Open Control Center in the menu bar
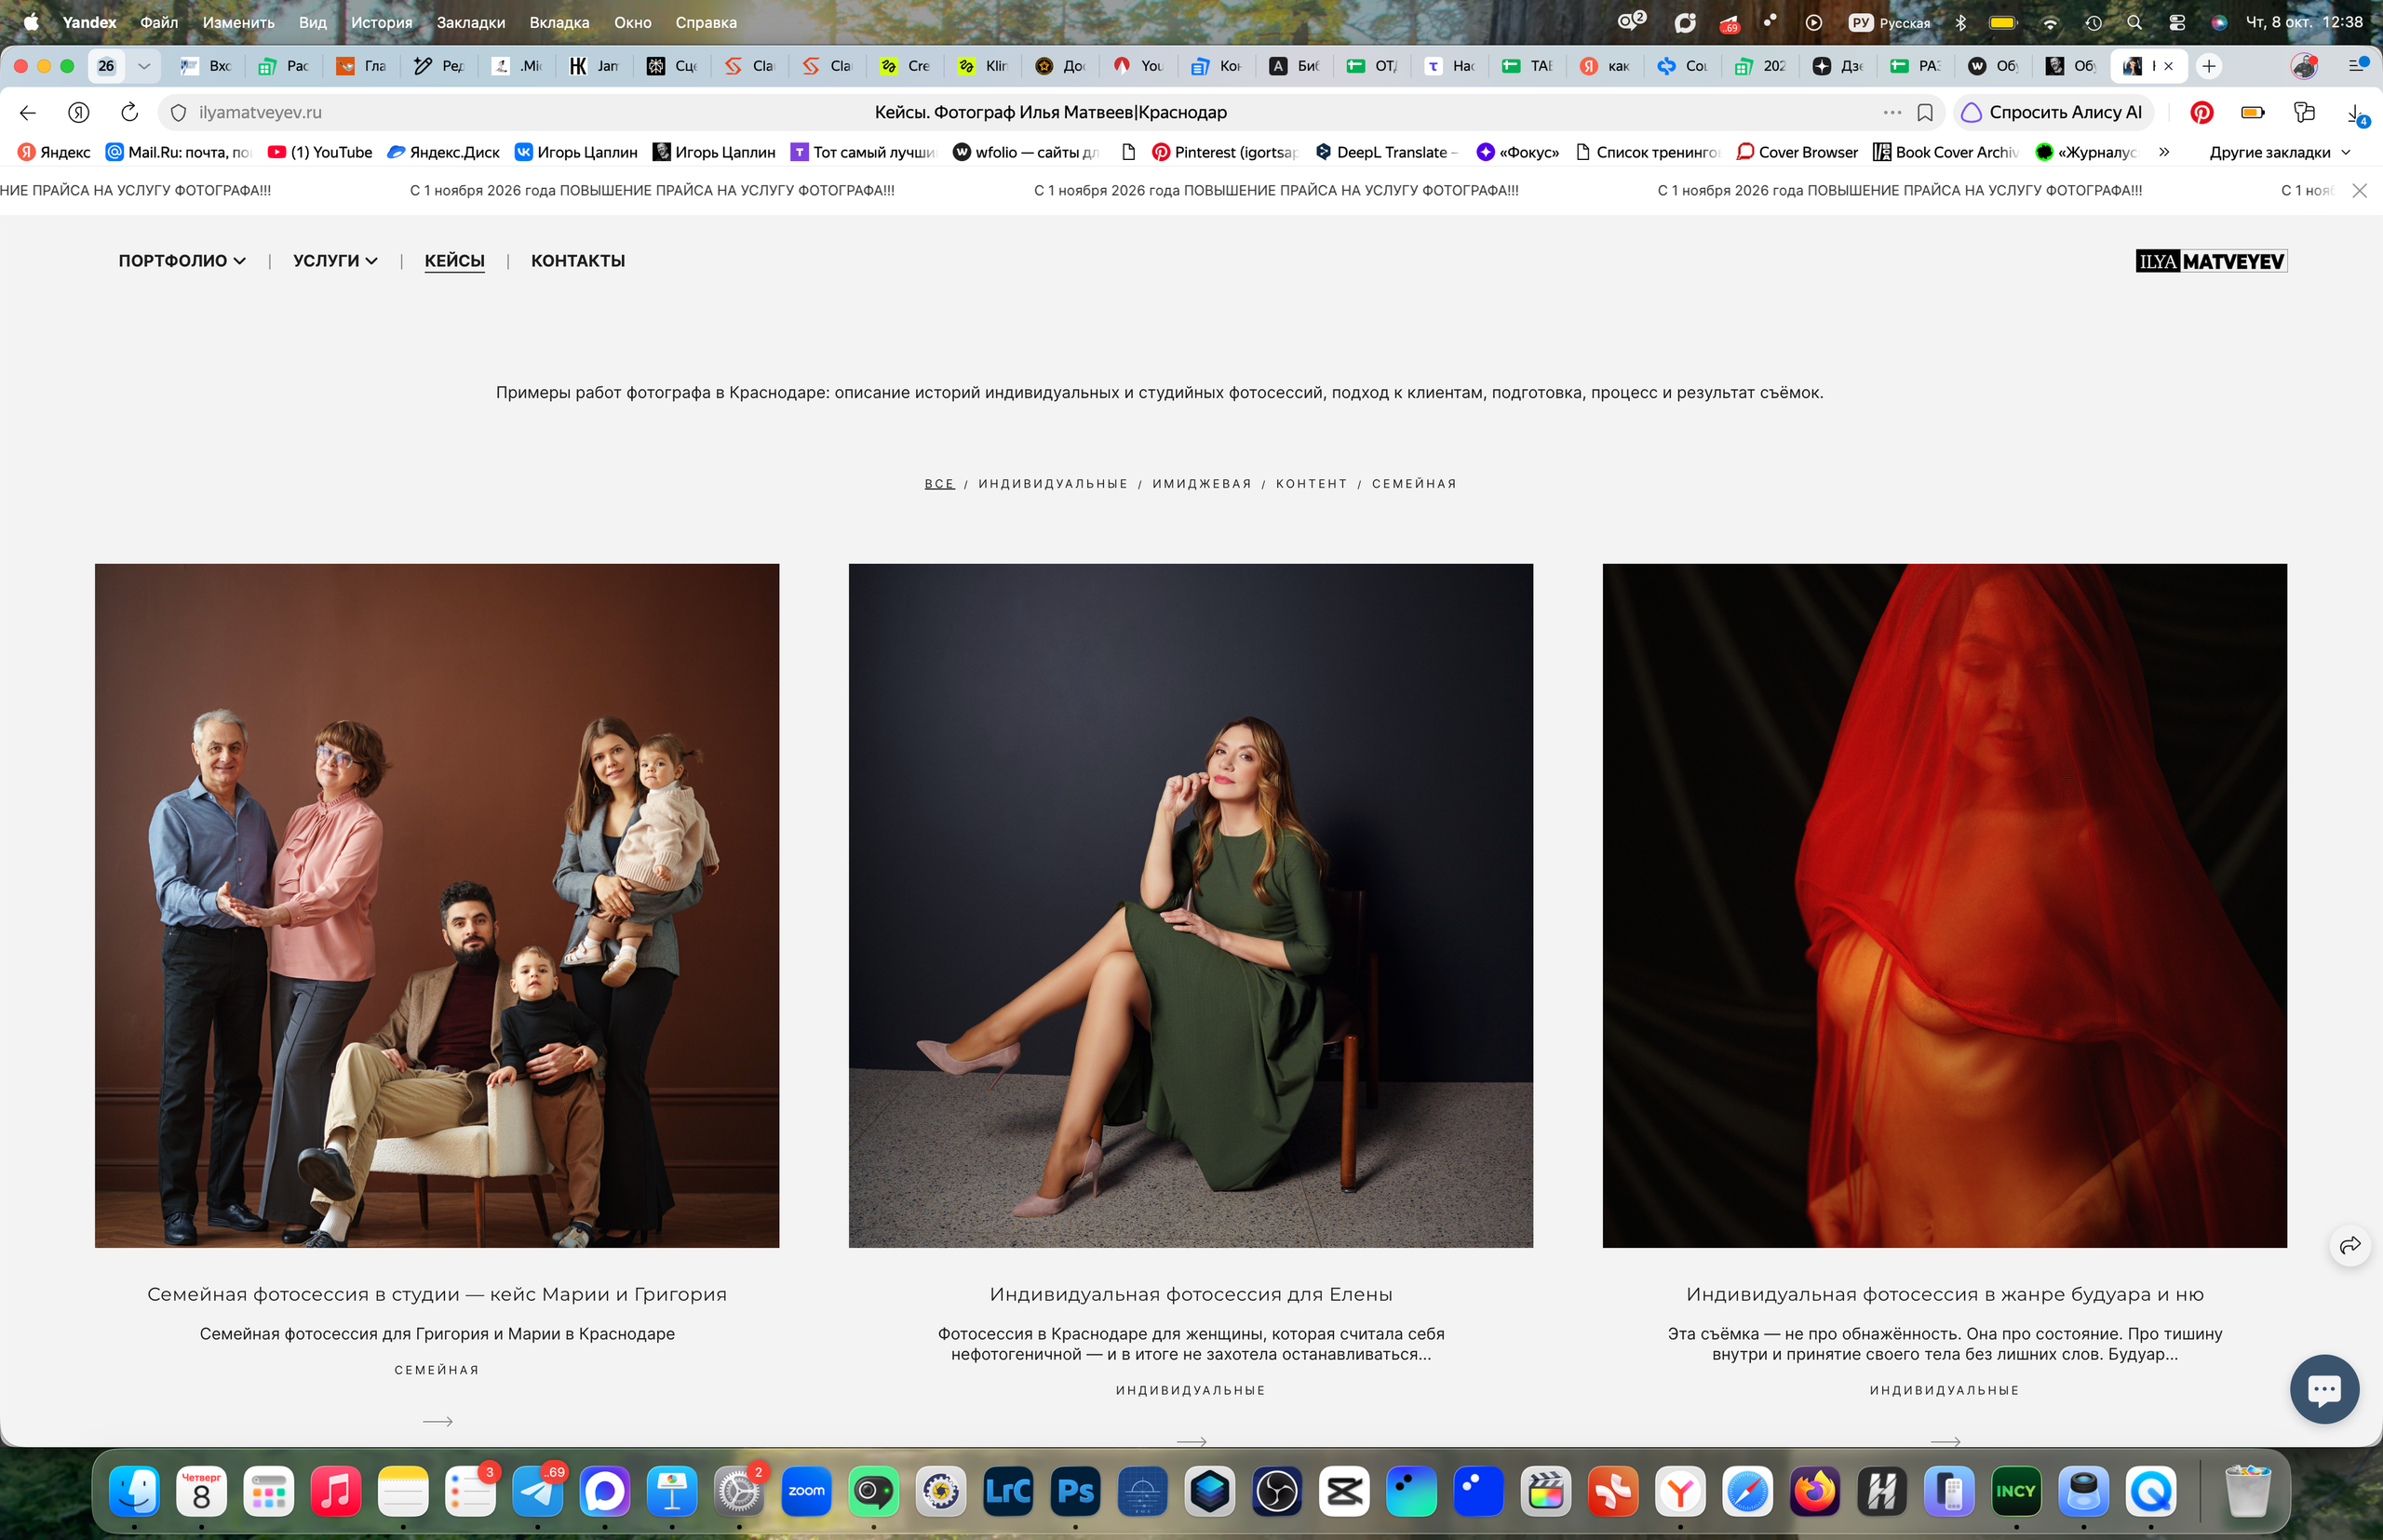2383x1540 pixels. point(2177,22)
